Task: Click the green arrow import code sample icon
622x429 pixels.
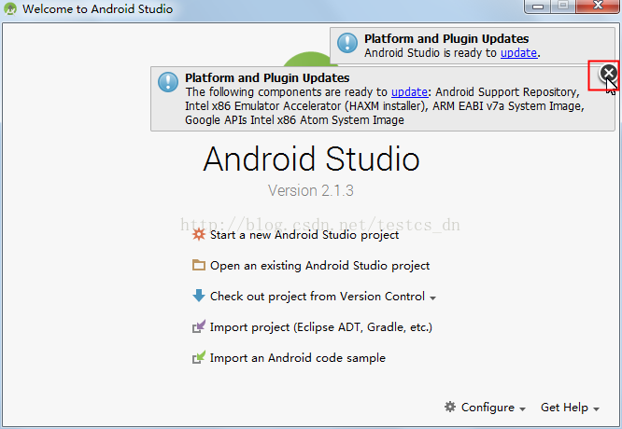Action: (x=199, y=357)
